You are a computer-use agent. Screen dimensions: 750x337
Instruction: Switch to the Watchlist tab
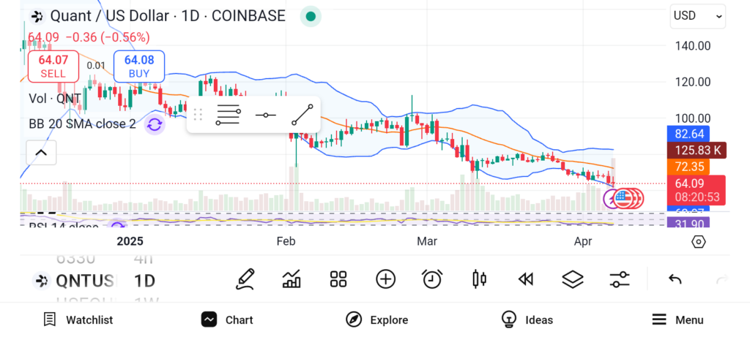(78, 319)
